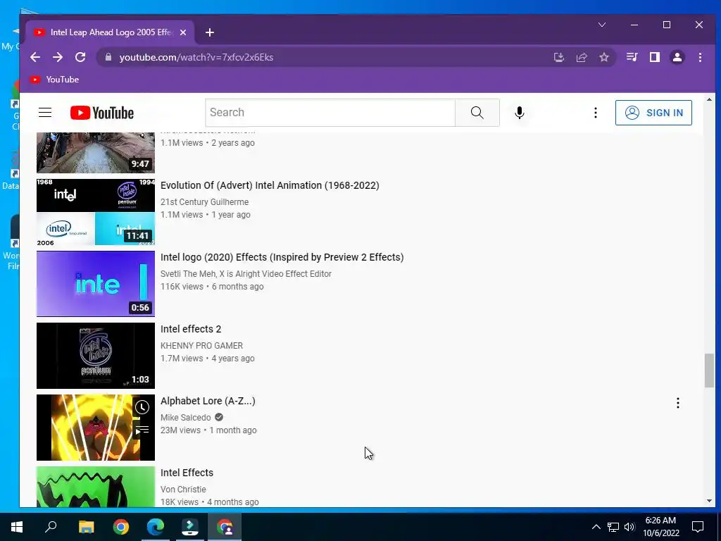Sign in with the SIGN IN button
Image resolution: width=721 pixels, height=541 pixels.
pos(653,113)
